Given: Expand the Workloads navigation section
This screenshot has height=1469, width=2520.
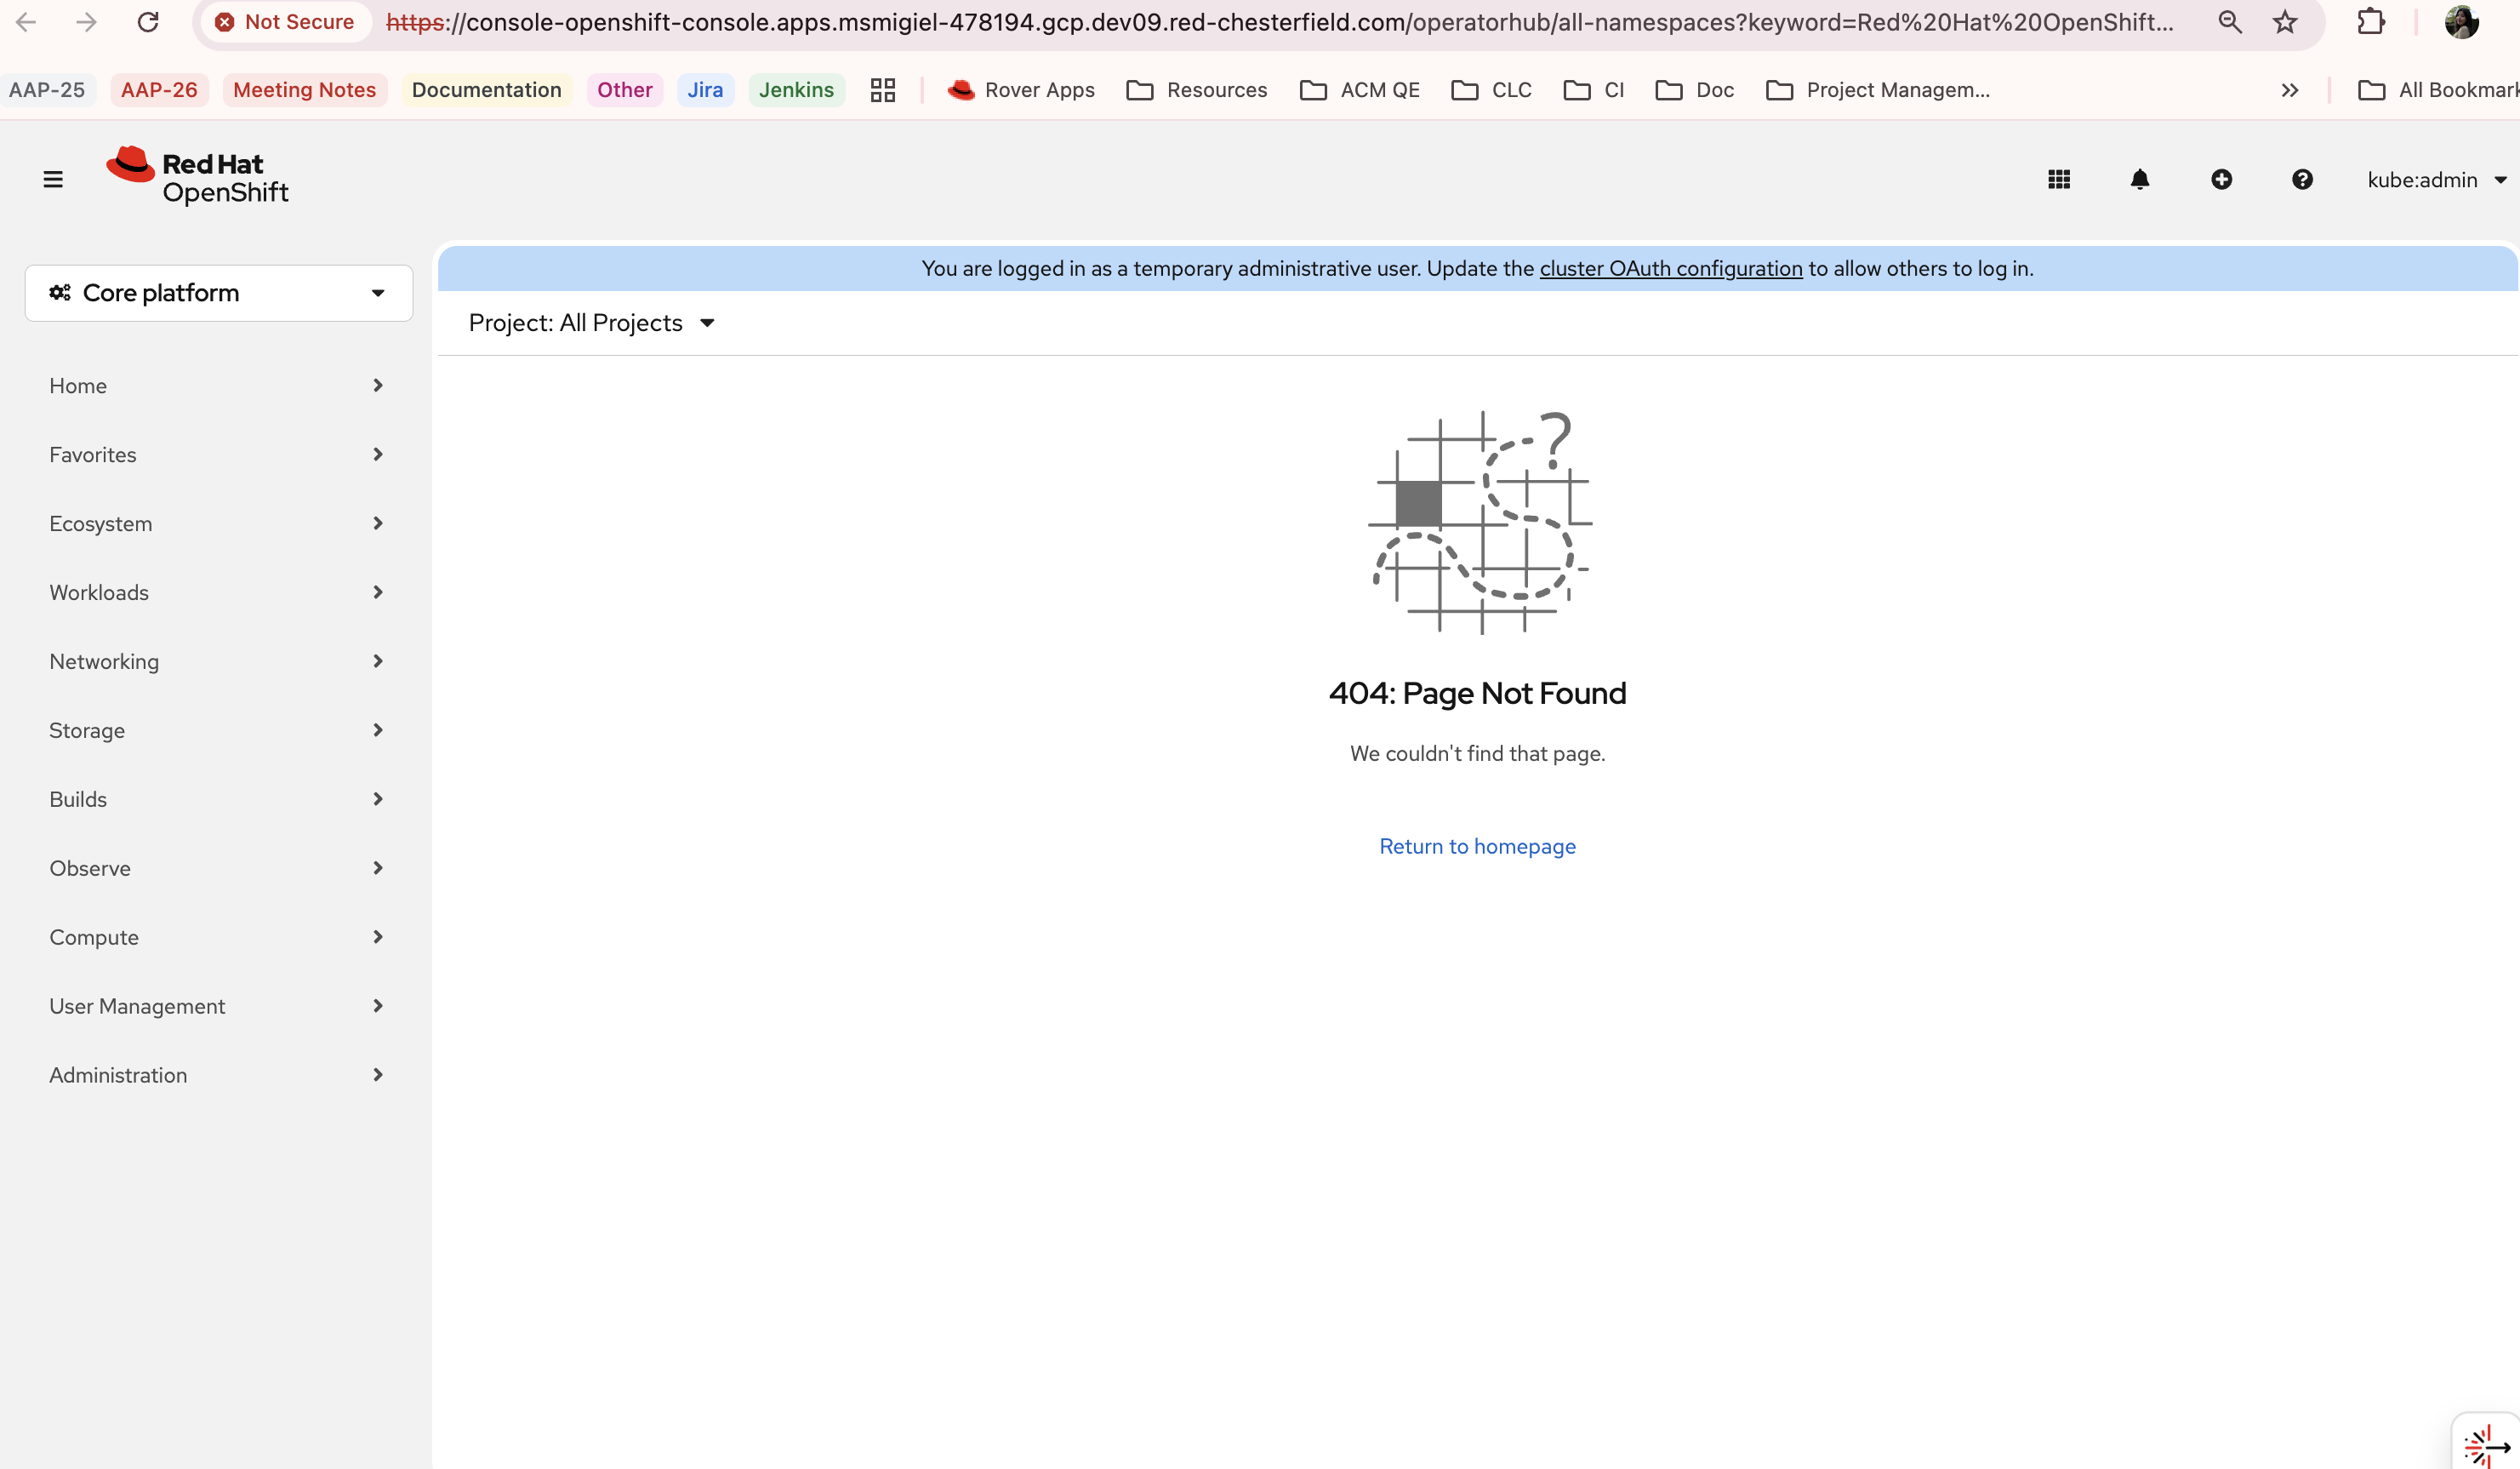Looking at the screenshot, I should tap(216, 592).
